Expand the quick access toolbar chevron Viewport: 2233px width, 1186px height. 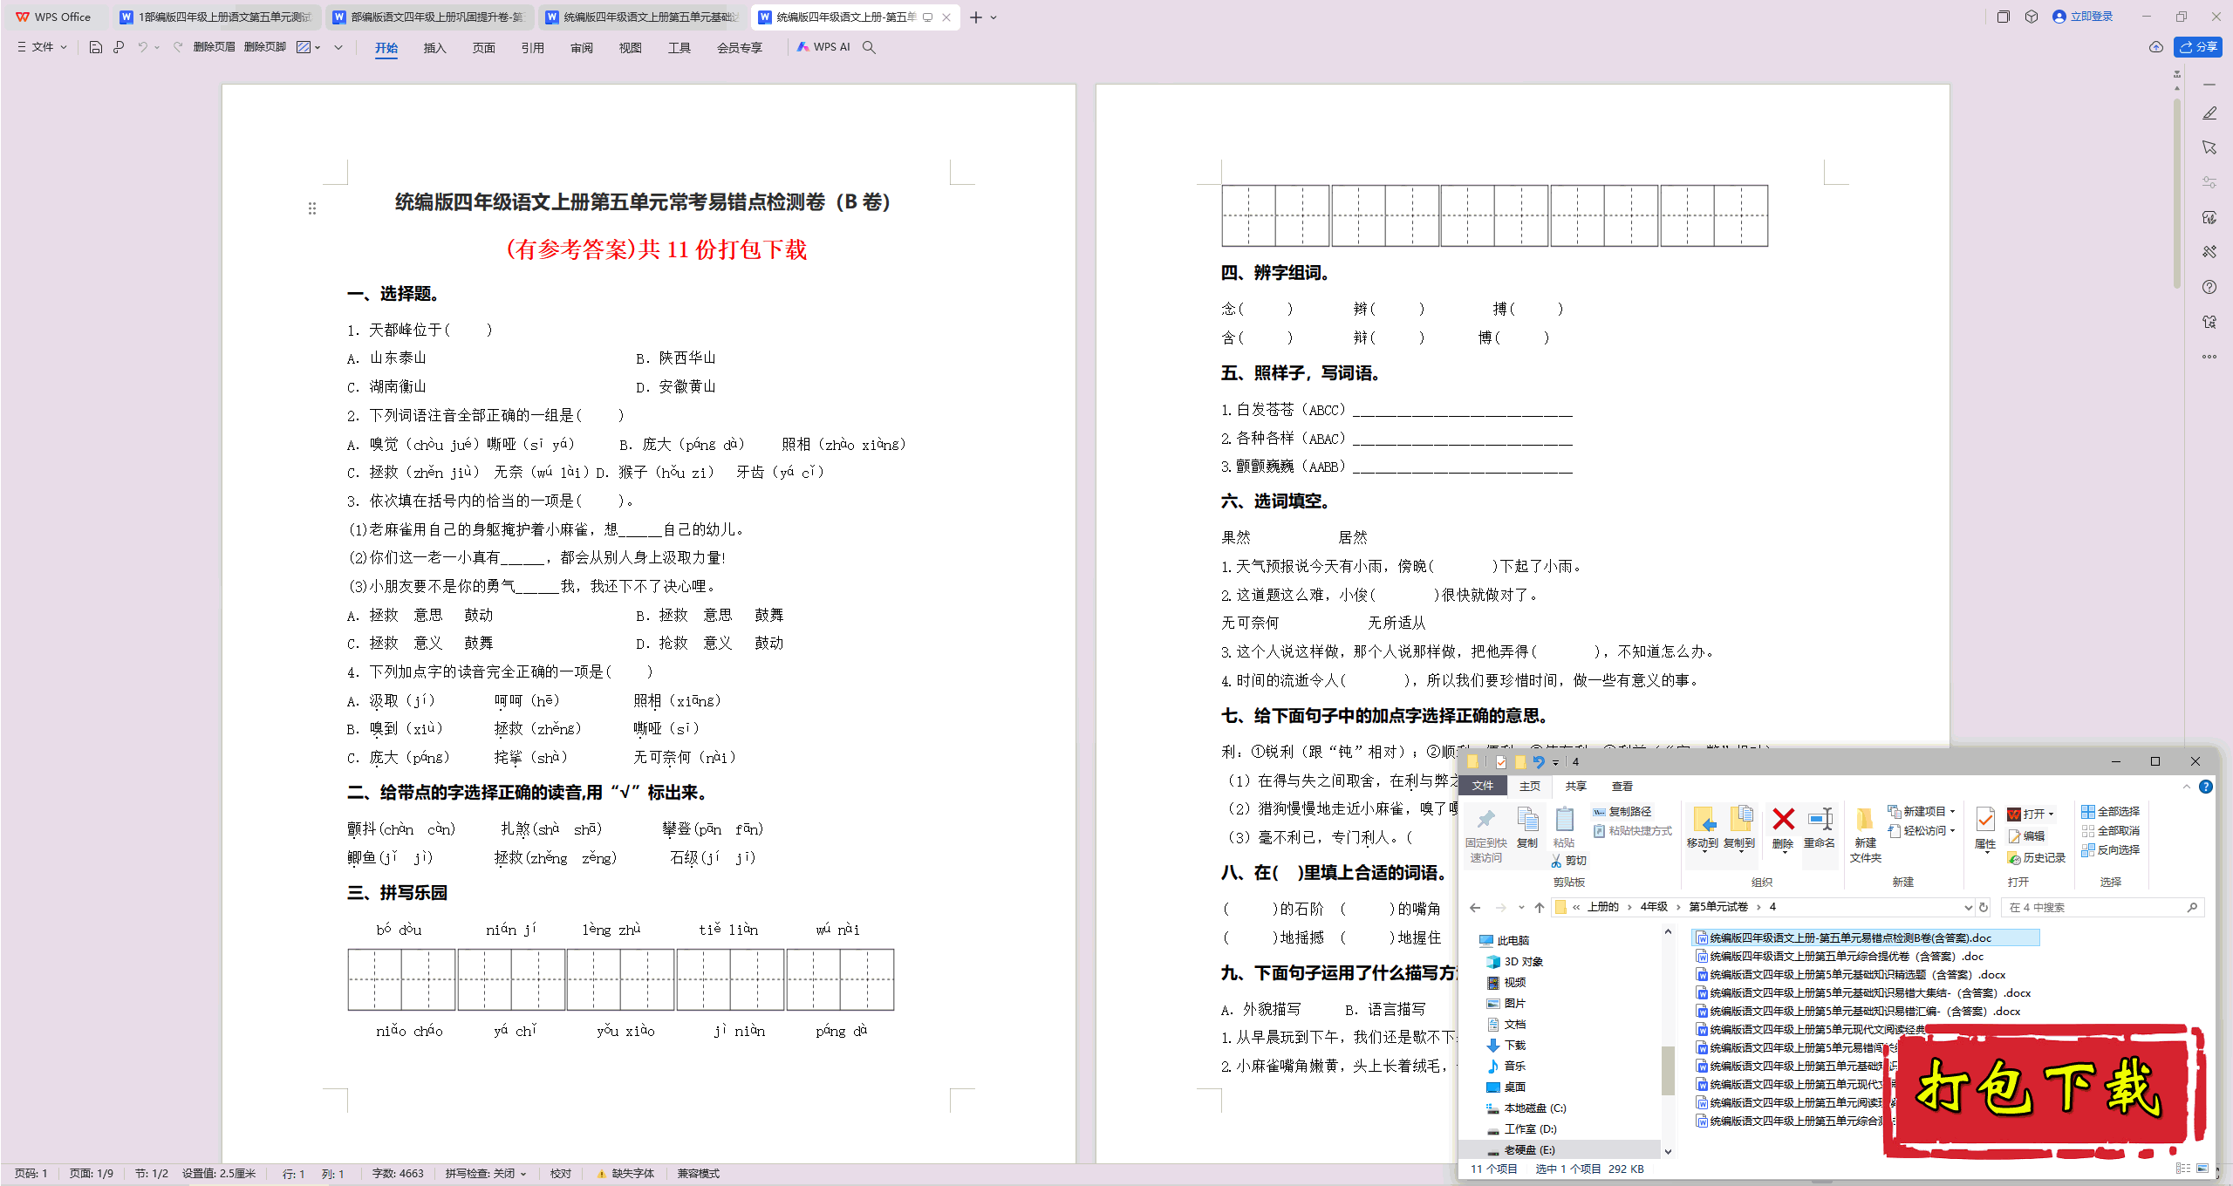338,47
